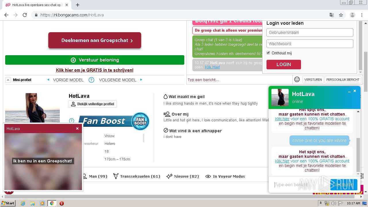Viewport: 368px width, 207px height.
Task: Click the red LOGIN button
Action: (283, 64)
